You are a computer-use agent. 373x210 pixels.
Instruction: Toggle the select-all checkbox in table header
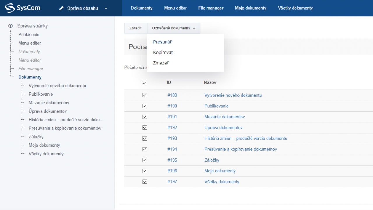144,83
